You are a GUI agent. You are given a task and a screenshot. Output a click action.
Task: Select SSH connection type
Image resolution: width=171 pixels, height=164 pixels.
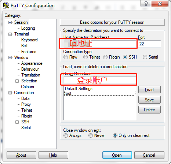[130, 57]
